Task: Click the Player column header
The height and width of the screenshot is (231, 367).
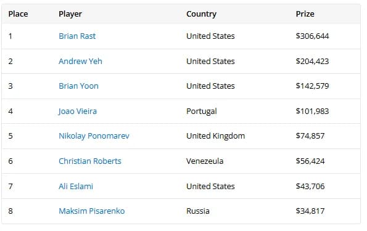Action: [x=70, y=14]
